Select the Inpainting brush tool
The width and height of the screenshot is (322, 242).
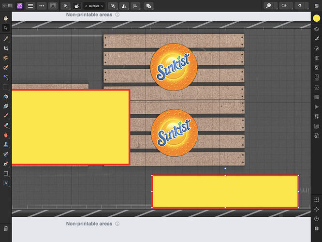coord(6,154)
